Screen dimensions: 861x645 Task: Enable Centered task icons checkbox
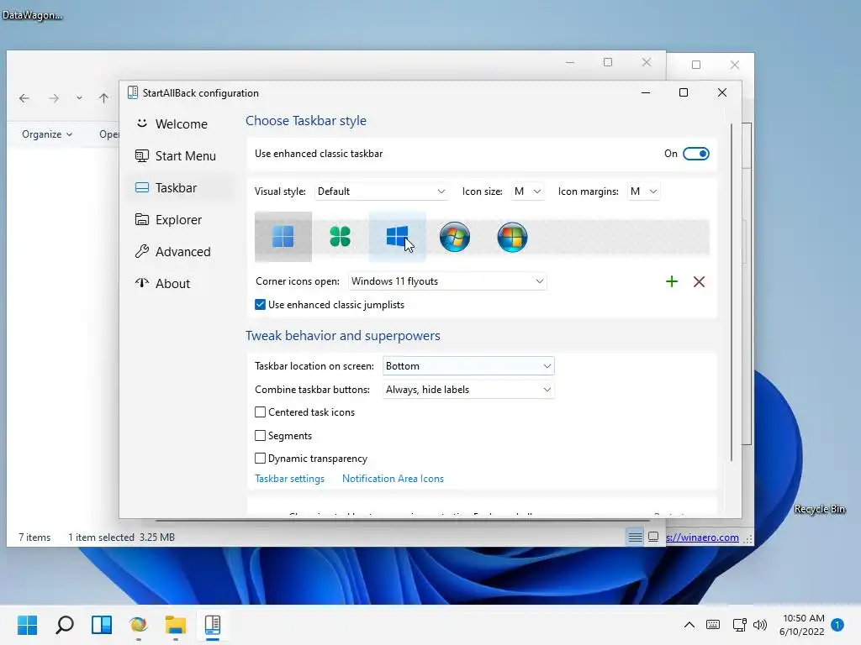pos(261,412)
